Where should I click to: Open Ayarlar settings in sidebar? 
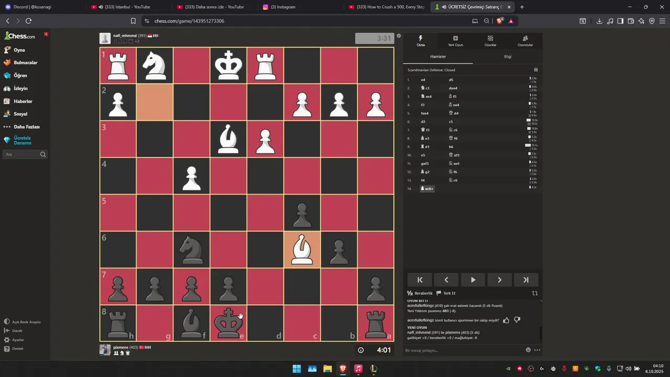pos(14,340)
